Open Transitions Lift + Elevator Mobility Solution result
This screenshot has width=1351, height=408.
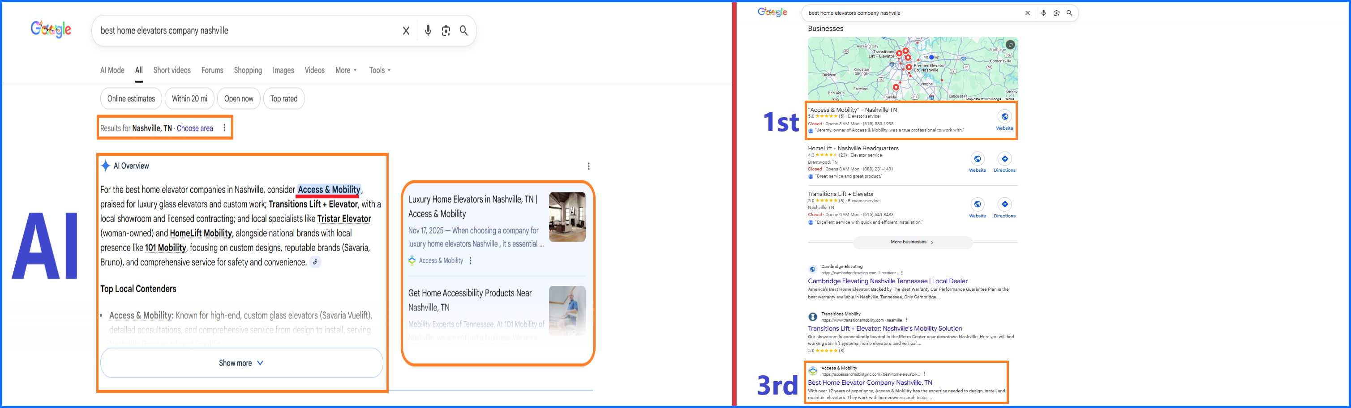coord(885,328)
